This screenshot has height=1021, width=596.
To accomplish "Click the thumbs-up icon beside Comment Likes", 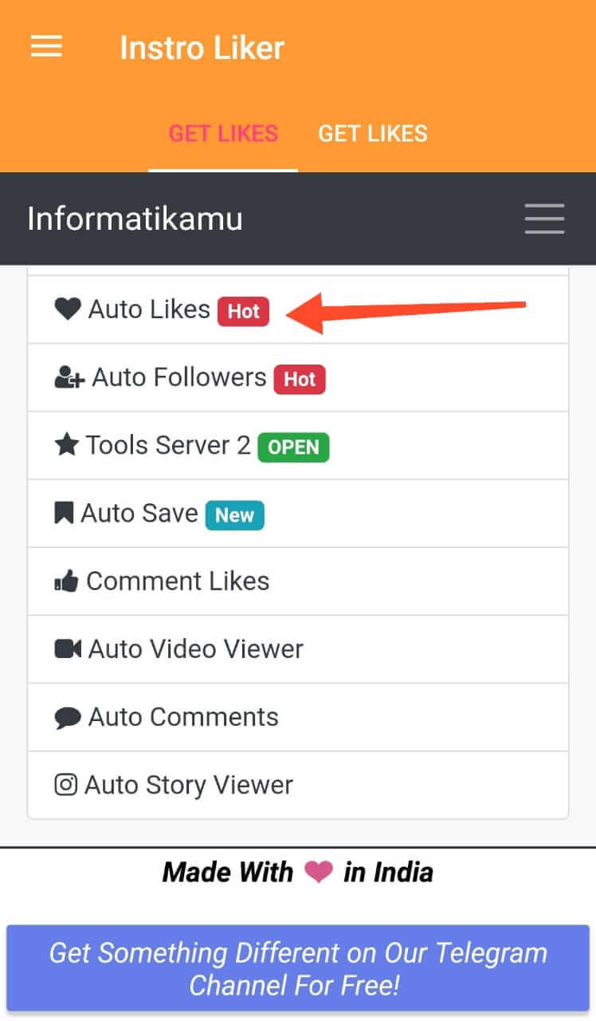I will point(66,581).
